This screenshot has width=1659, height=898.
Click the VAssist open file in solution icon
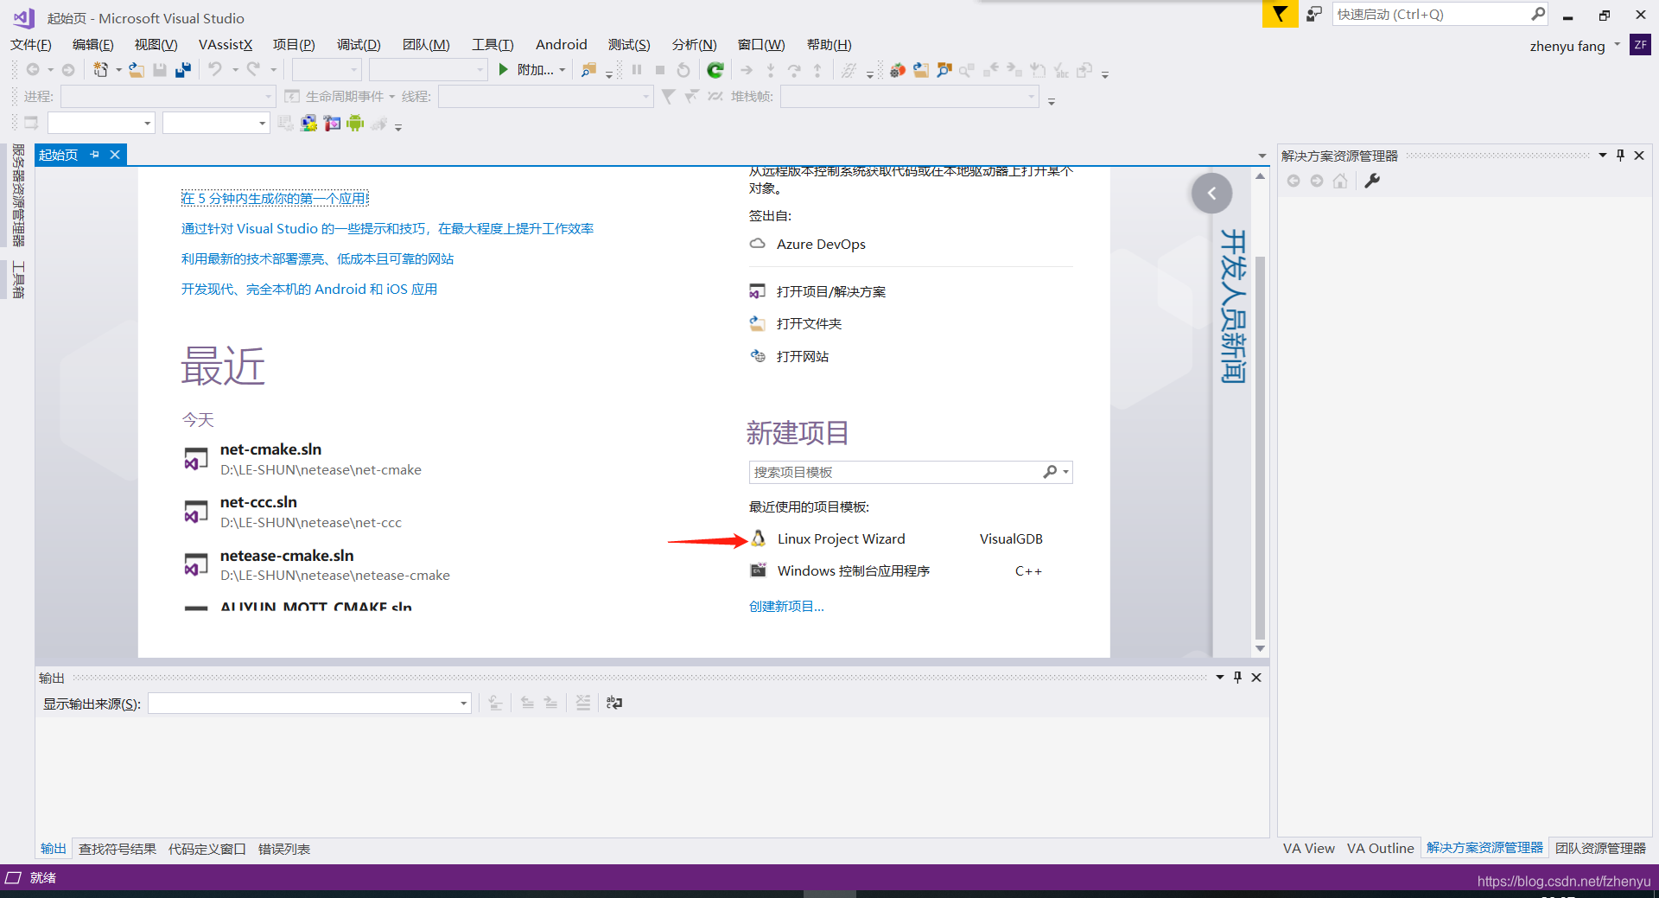click(921, 70)
